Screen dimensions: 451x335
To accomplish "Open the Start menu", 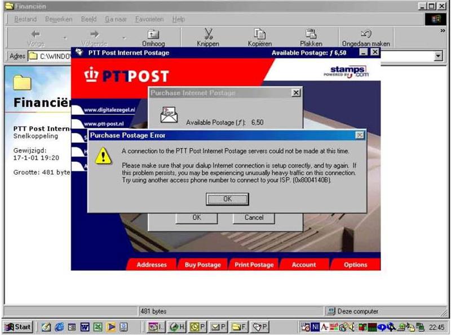I will coord(18,327).
